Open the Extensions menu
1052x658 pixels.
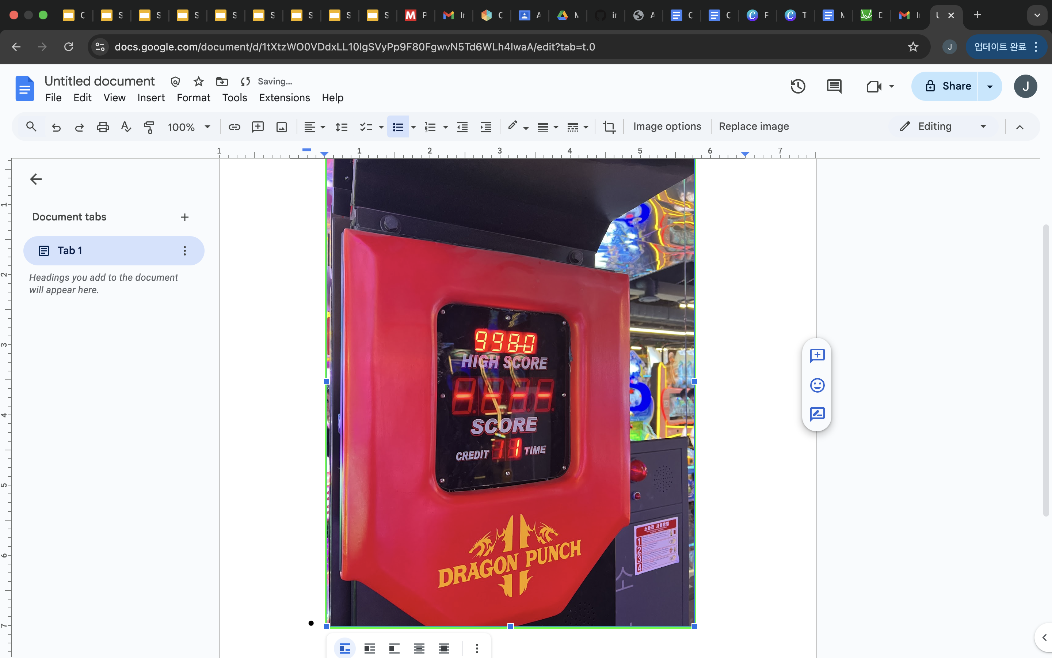284,98
